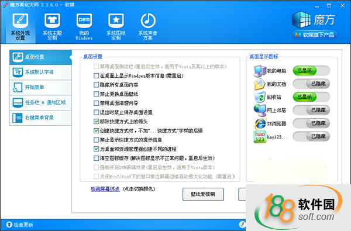Image resolution: width=351 pixels, height=231 pixels.
Task: Uncheck 移除快捷方式上的箭头 checkbox
Action: (97, 122)
